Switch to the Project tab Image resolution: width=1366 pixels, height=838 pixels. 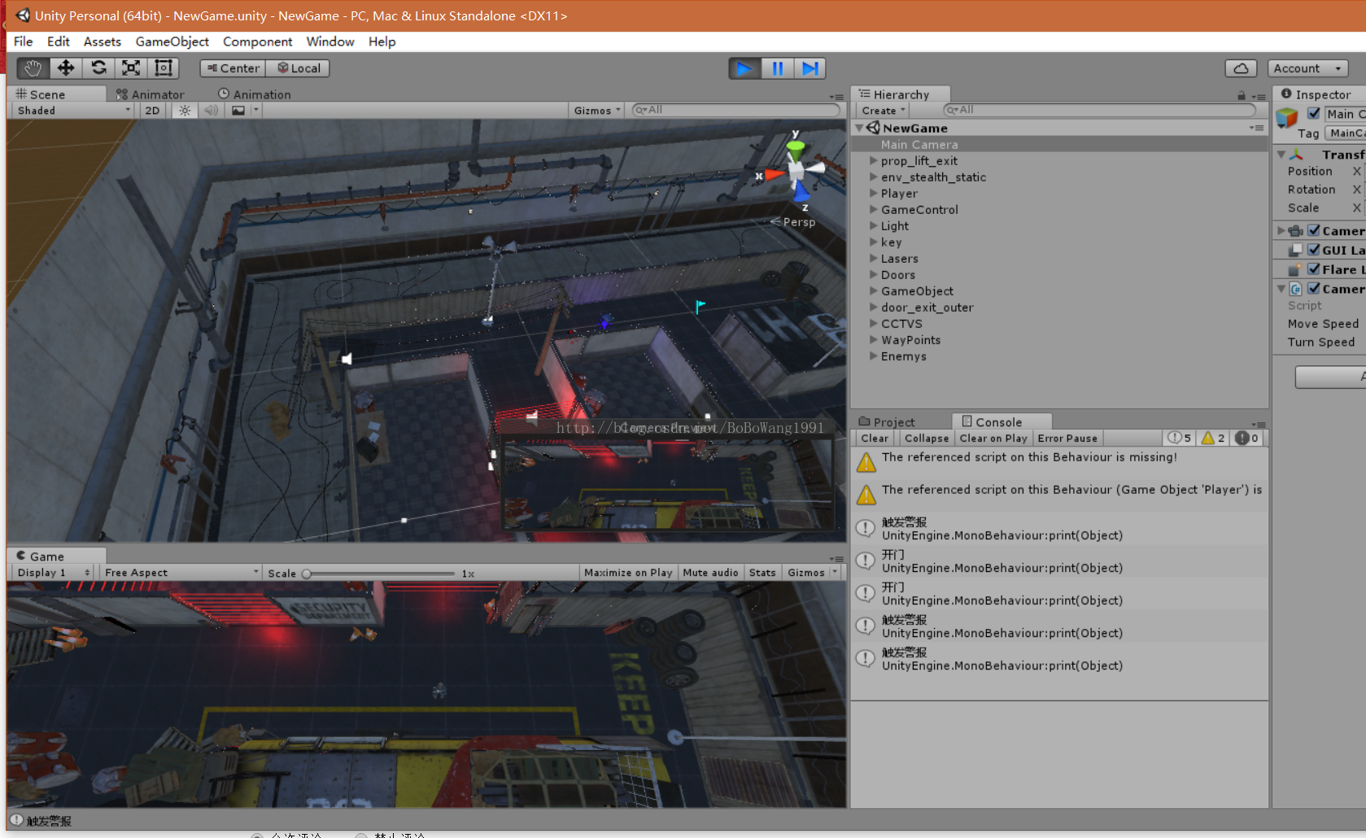pyautogui.click(x=887, y=422)
